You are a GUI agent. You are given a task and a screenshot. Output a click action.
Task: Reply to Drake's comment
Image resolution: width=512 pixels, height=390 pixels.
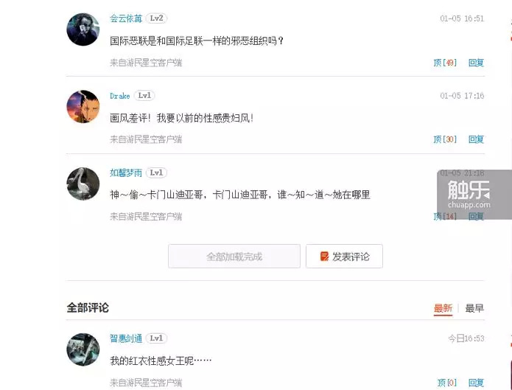click(476, 139)
